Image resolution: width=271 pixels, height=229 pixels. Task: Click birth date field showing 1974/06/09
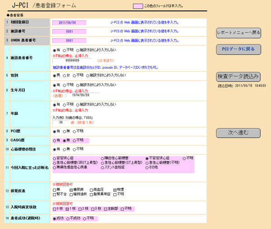click(83, 95)
